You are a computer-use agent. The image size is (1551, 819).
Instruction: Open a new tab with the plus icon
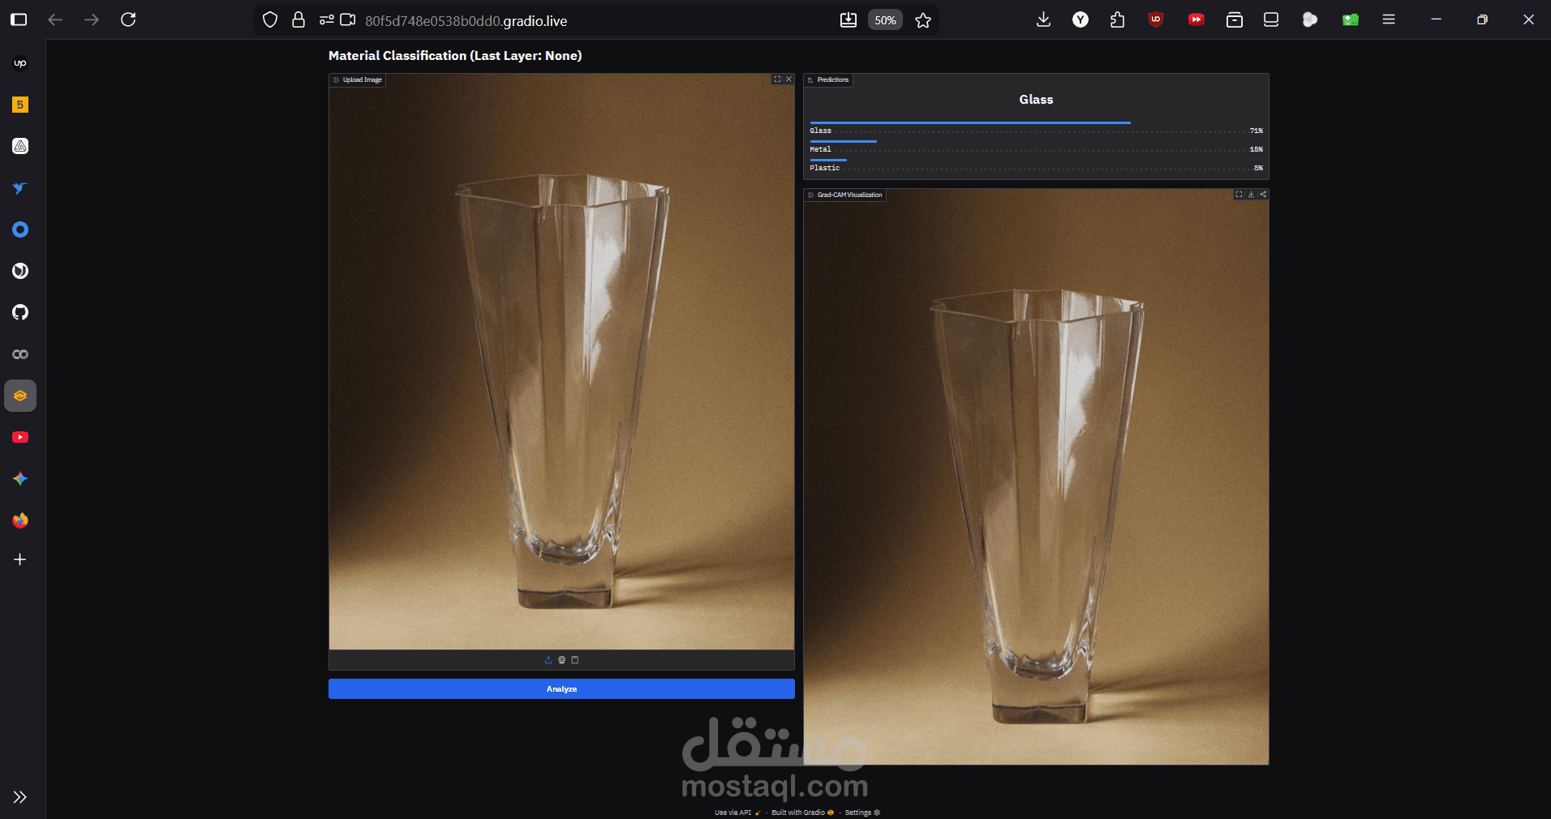(20, 560)
